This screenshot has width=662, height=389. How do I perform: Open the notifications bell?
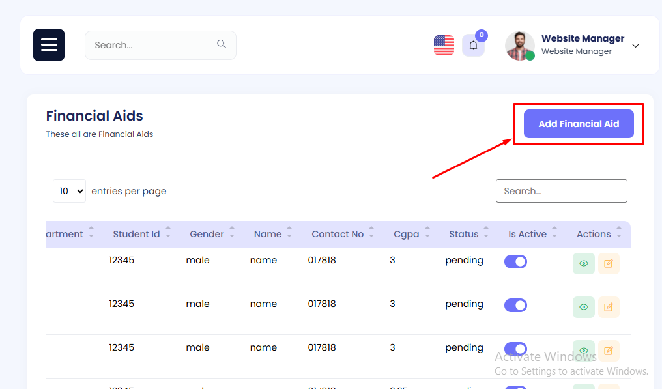473,46
